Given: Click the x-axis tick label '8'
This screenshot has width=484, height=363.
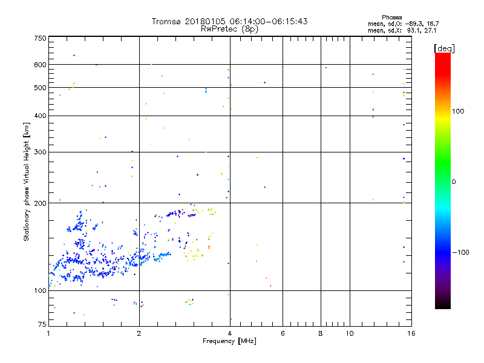Looking at the screenshot, I should (321, 333).
